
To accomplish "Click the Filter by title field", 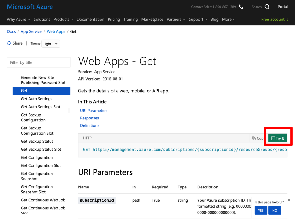I will click(x=39, y=62).
